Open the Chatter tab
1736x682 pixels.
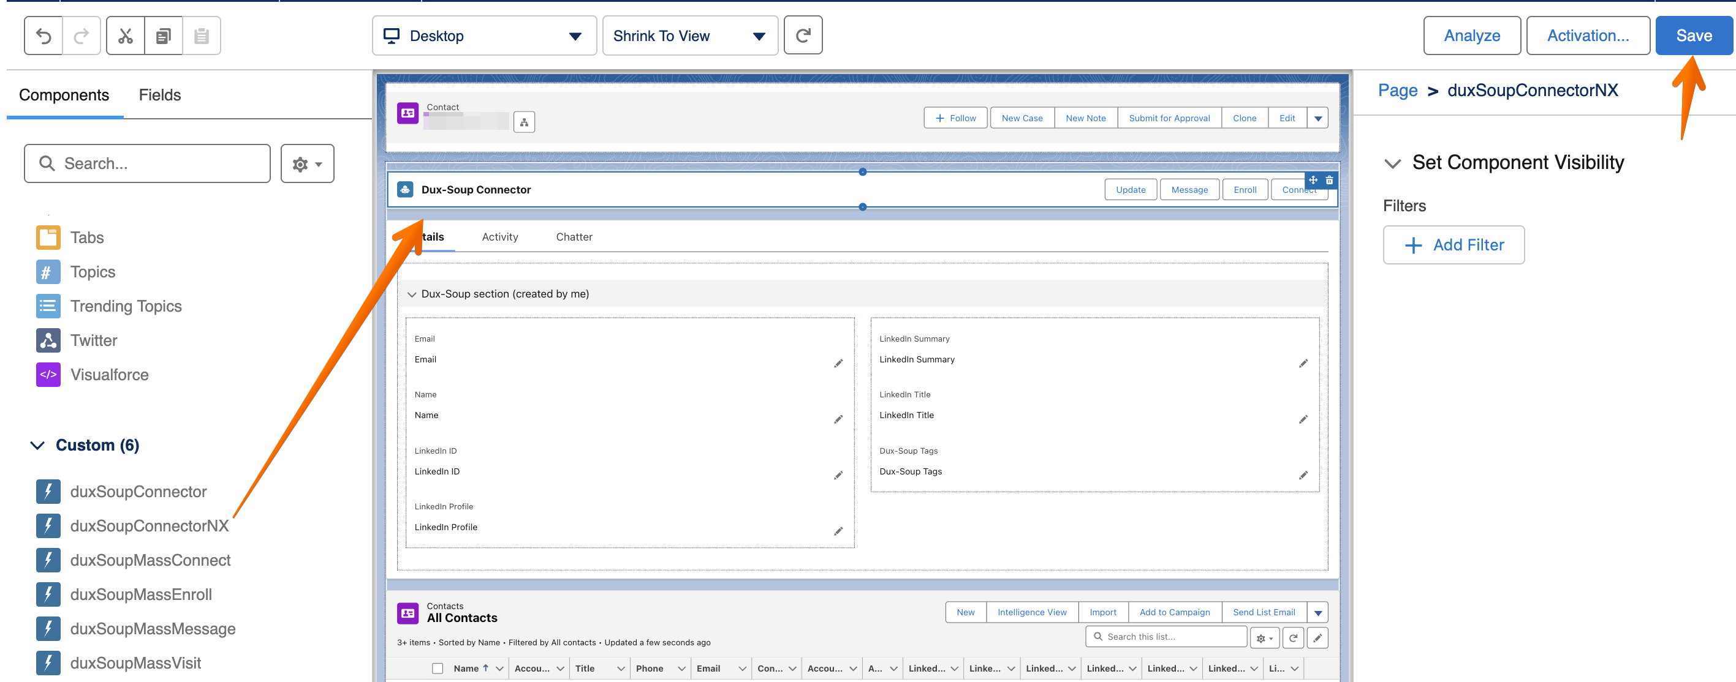(x=574, y=237)
